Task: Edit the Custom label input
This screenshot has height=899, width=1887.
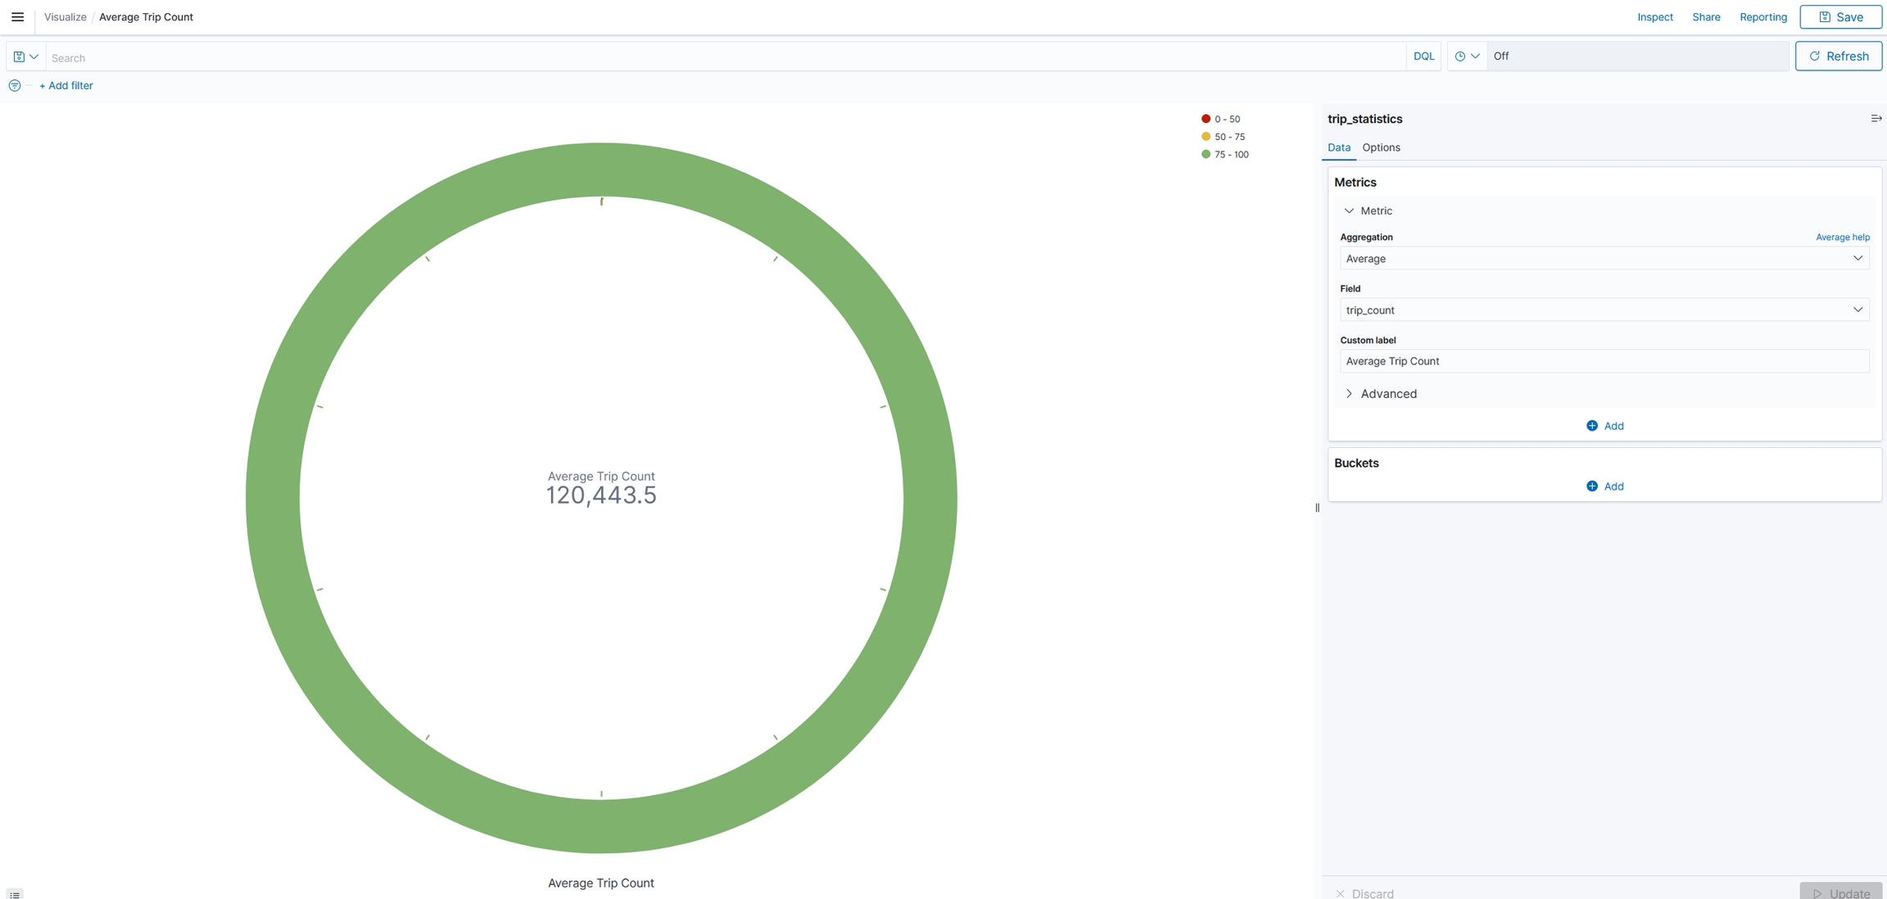Action: 1604,361
